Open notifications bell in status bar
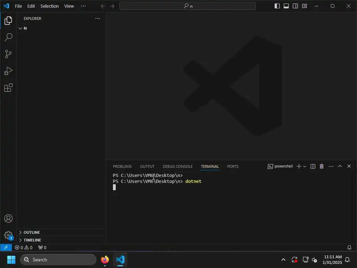The width and height of the screenshot is (357, 268). point(349,247)
